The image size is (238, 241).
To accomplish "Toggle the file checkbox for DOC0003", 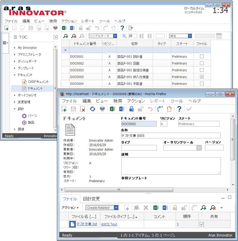I will click(x=202, y=70).
